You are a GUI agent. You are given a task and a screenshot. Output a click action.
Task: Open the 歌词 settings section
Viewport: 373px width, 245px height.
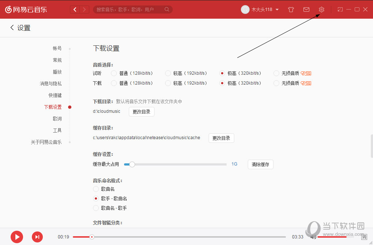tap(57, 118)
